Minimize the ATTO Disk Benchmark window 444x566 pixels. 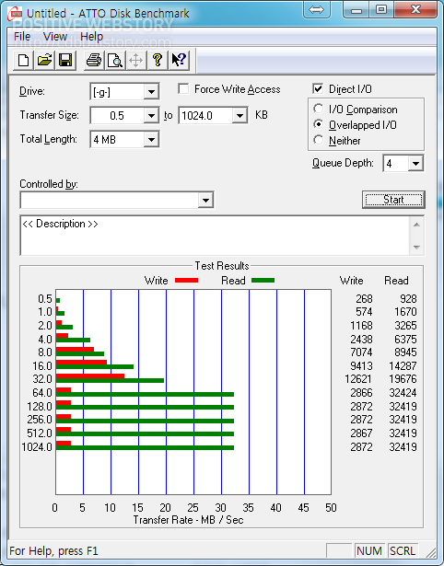click(x=356, y=10)
